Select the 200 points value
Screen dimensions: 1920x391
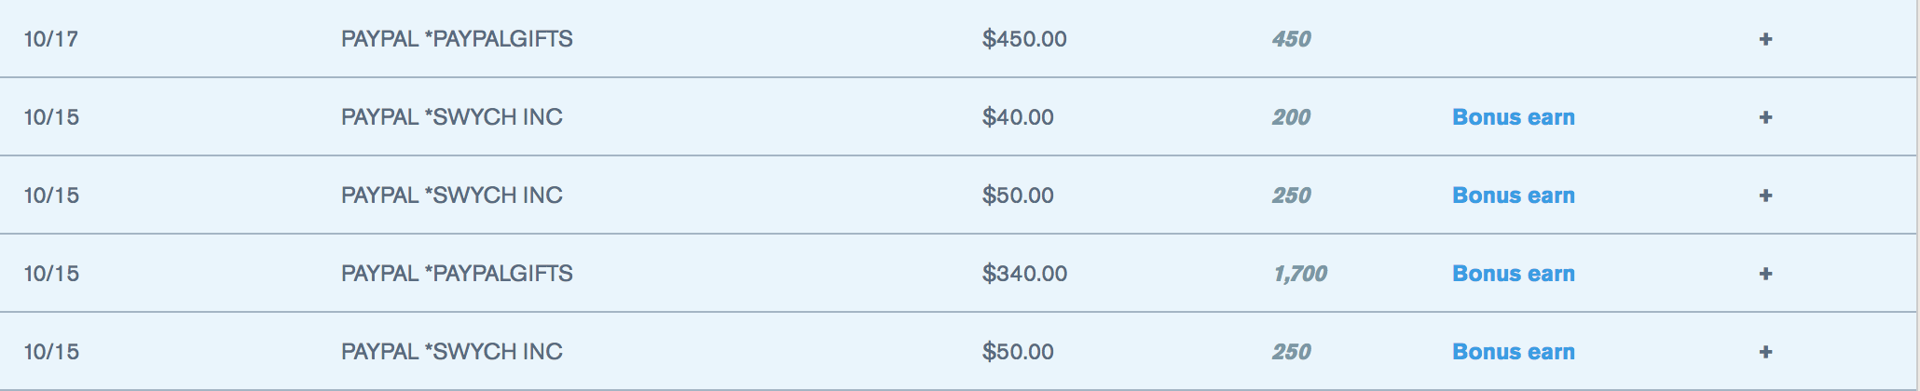tap(1291, 117)
